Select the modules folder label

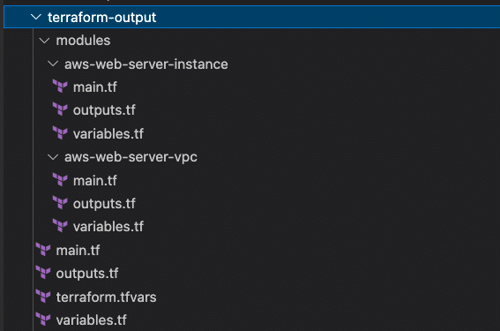coord(83,41)
